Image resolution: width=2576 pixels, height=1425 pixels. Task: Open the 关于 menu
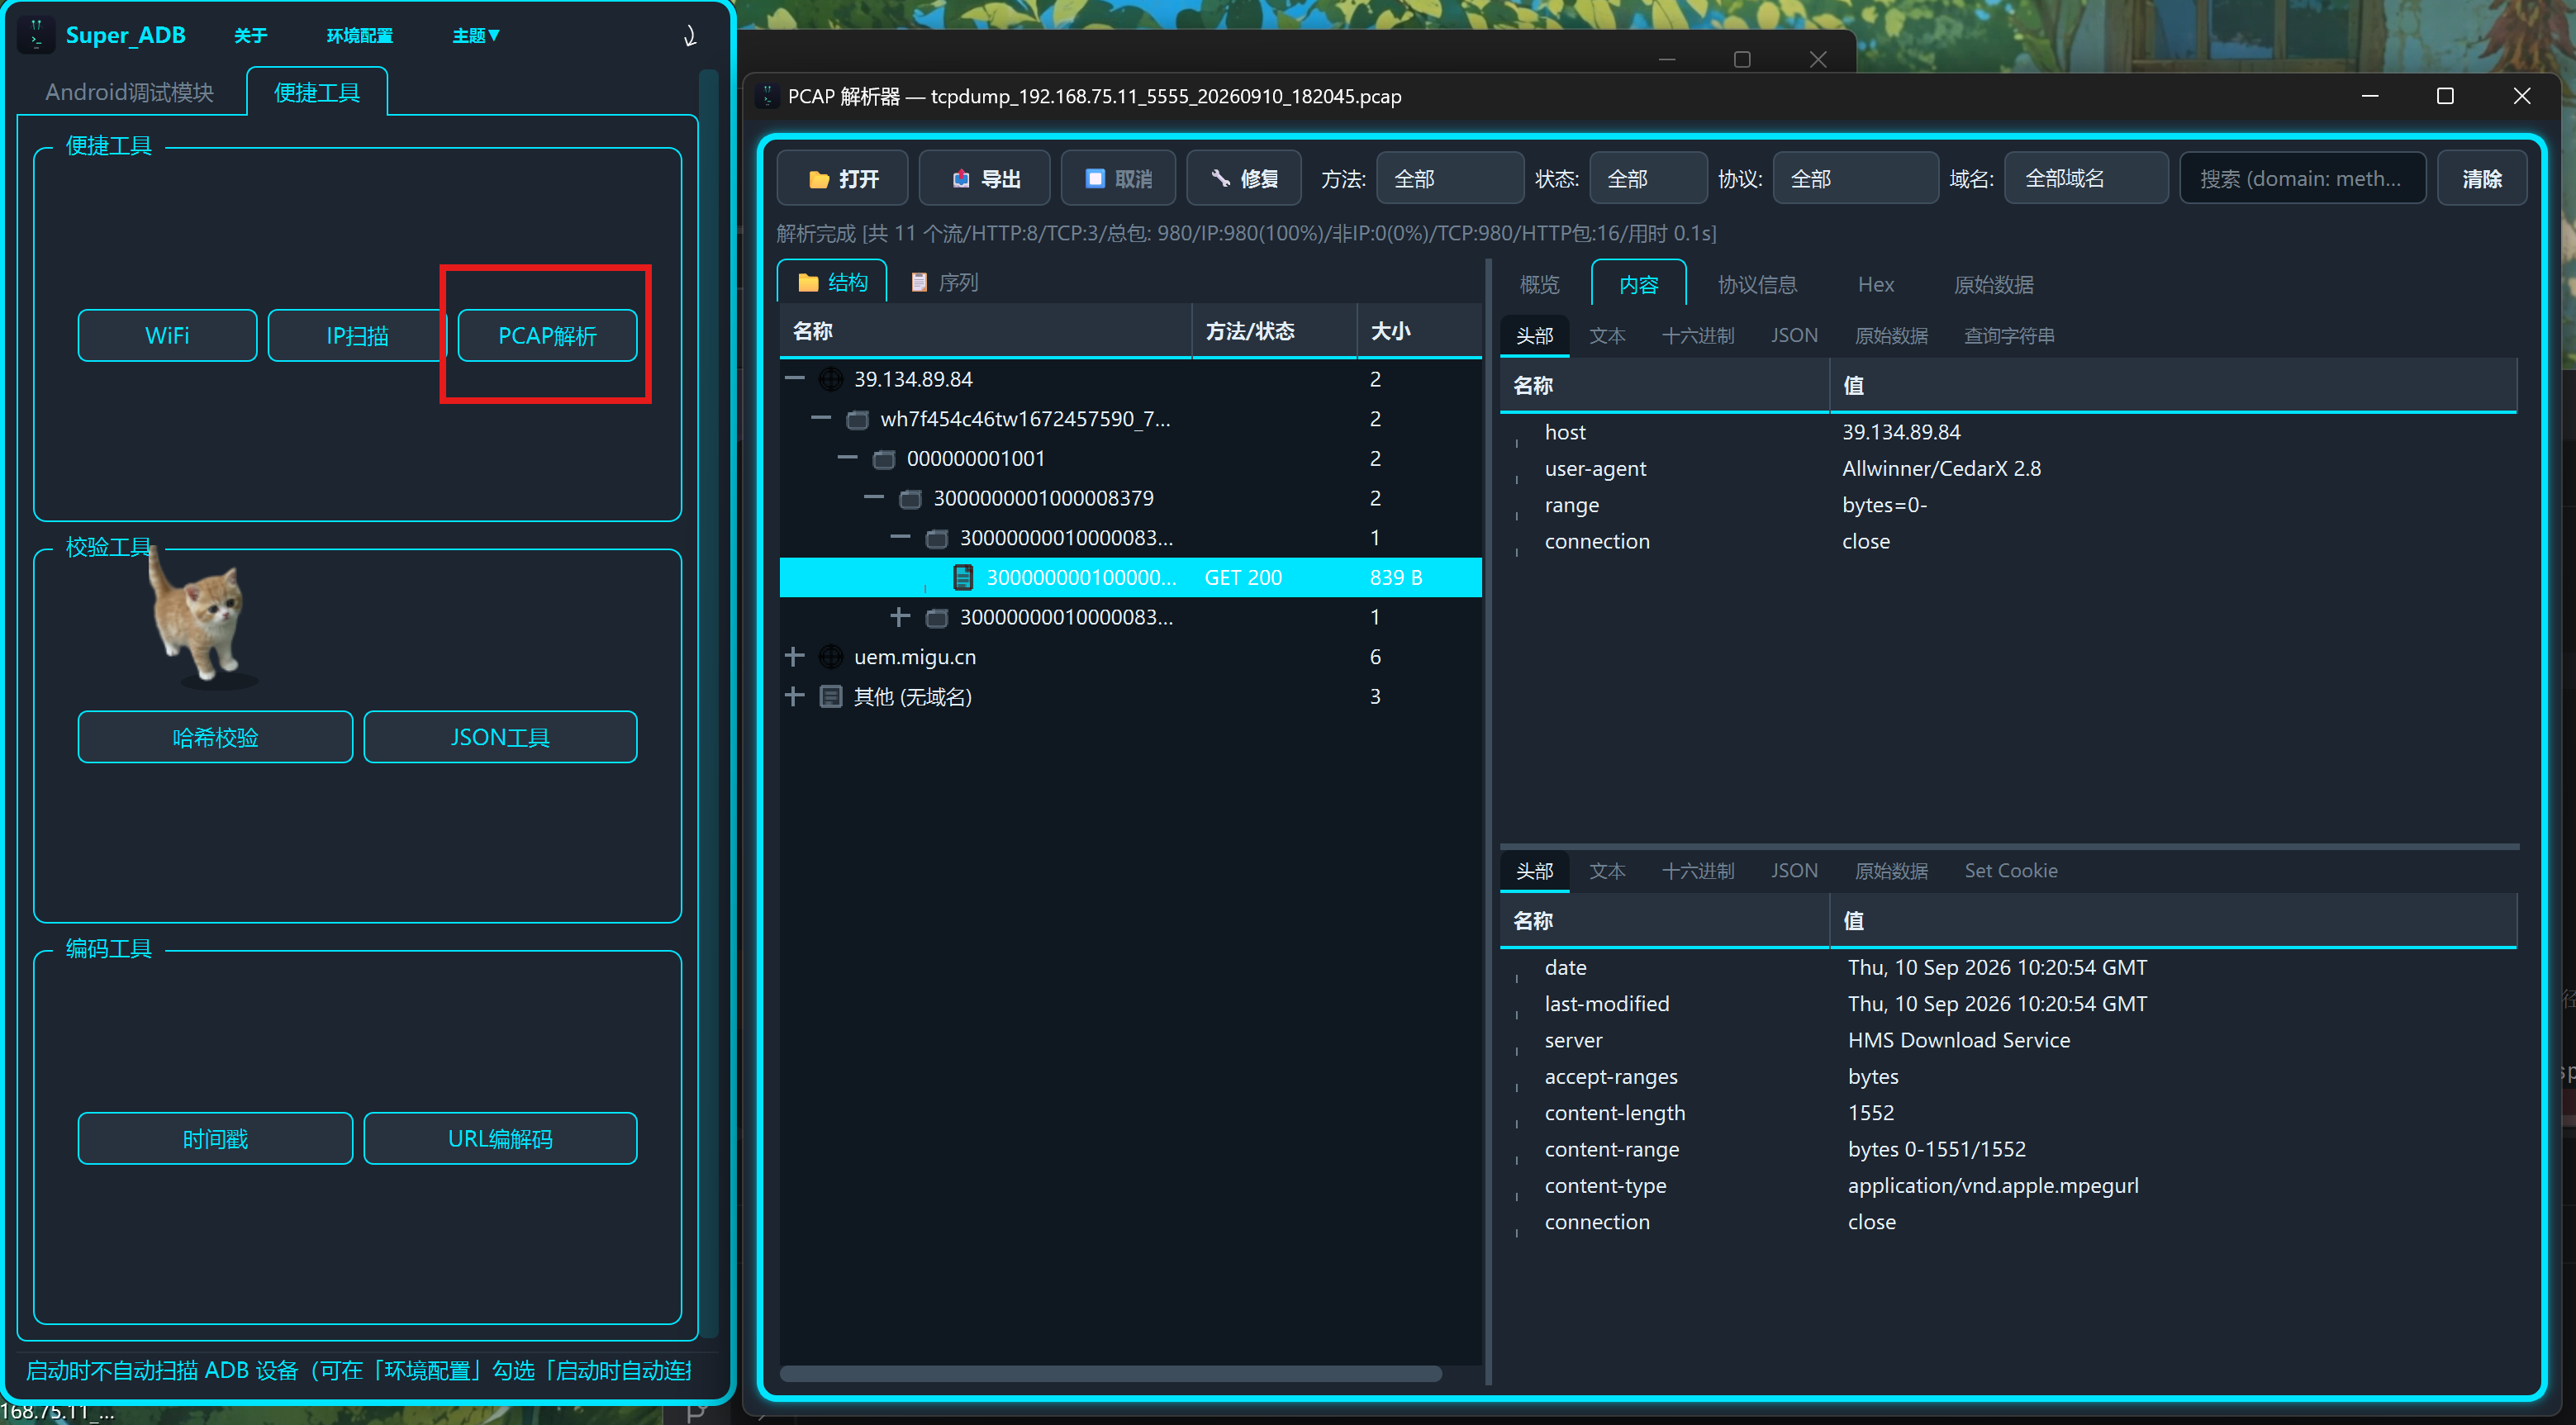(x=250, y=36)
